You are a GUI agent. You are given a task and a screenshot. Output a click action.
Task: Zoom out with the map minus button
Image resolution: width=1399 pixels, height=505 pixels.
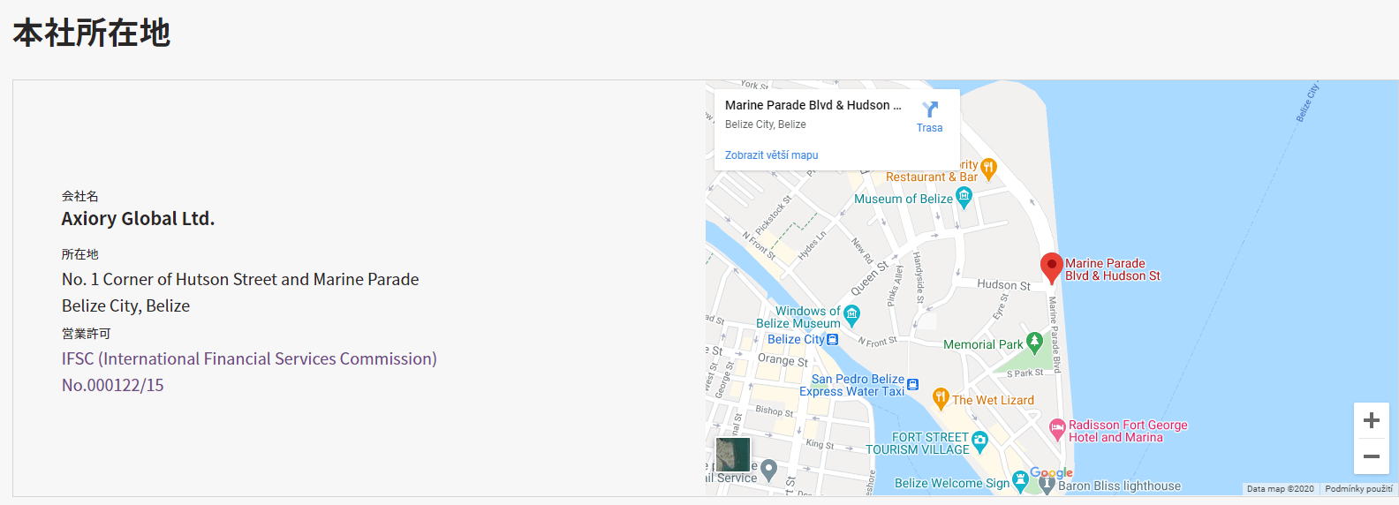point(1371,456)
